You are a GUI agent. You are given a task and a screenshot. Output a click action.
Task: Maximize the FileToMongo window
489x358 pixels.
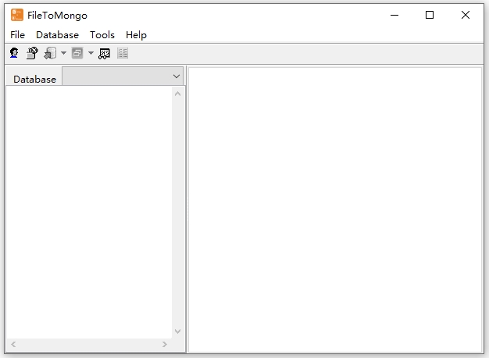click(x=430, y=15)
